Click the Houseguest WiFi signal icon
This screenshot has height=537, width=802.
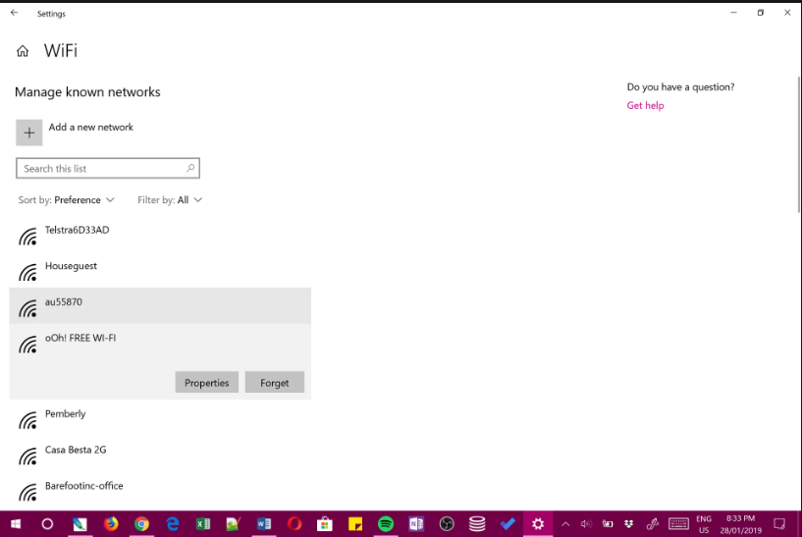28,272
